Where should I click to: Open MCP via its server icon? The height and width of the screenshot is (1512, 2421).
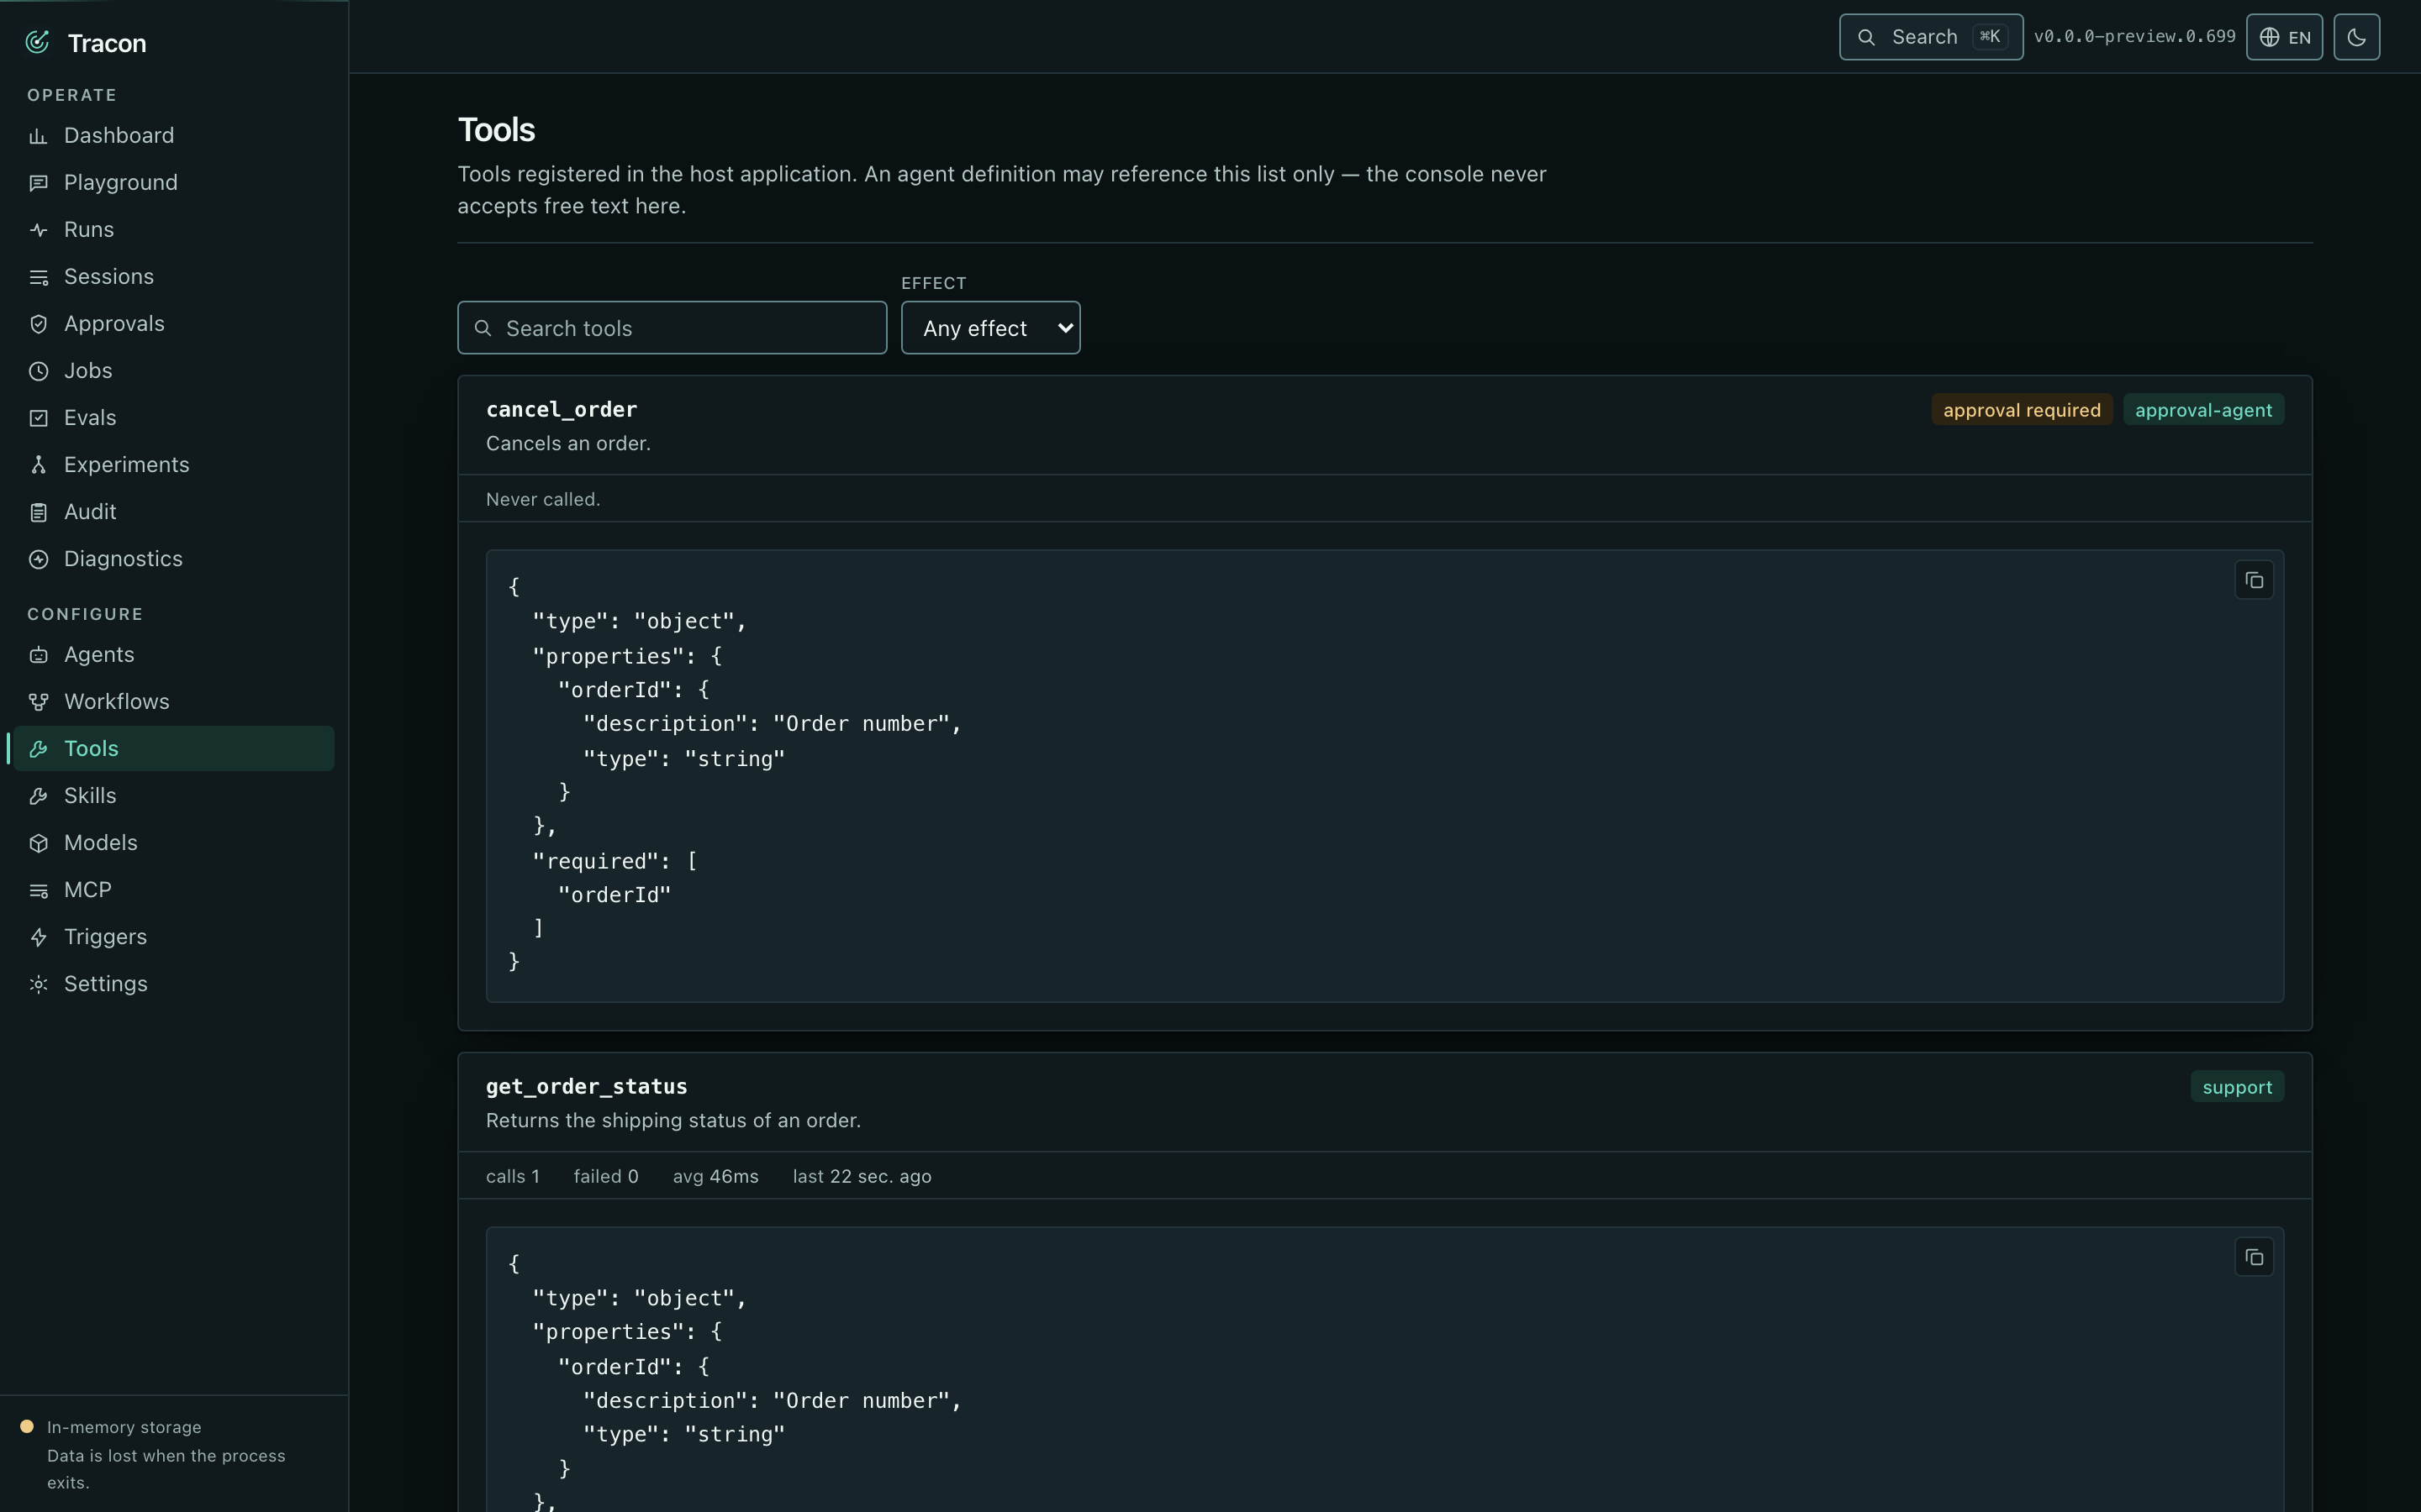(38, 890)
